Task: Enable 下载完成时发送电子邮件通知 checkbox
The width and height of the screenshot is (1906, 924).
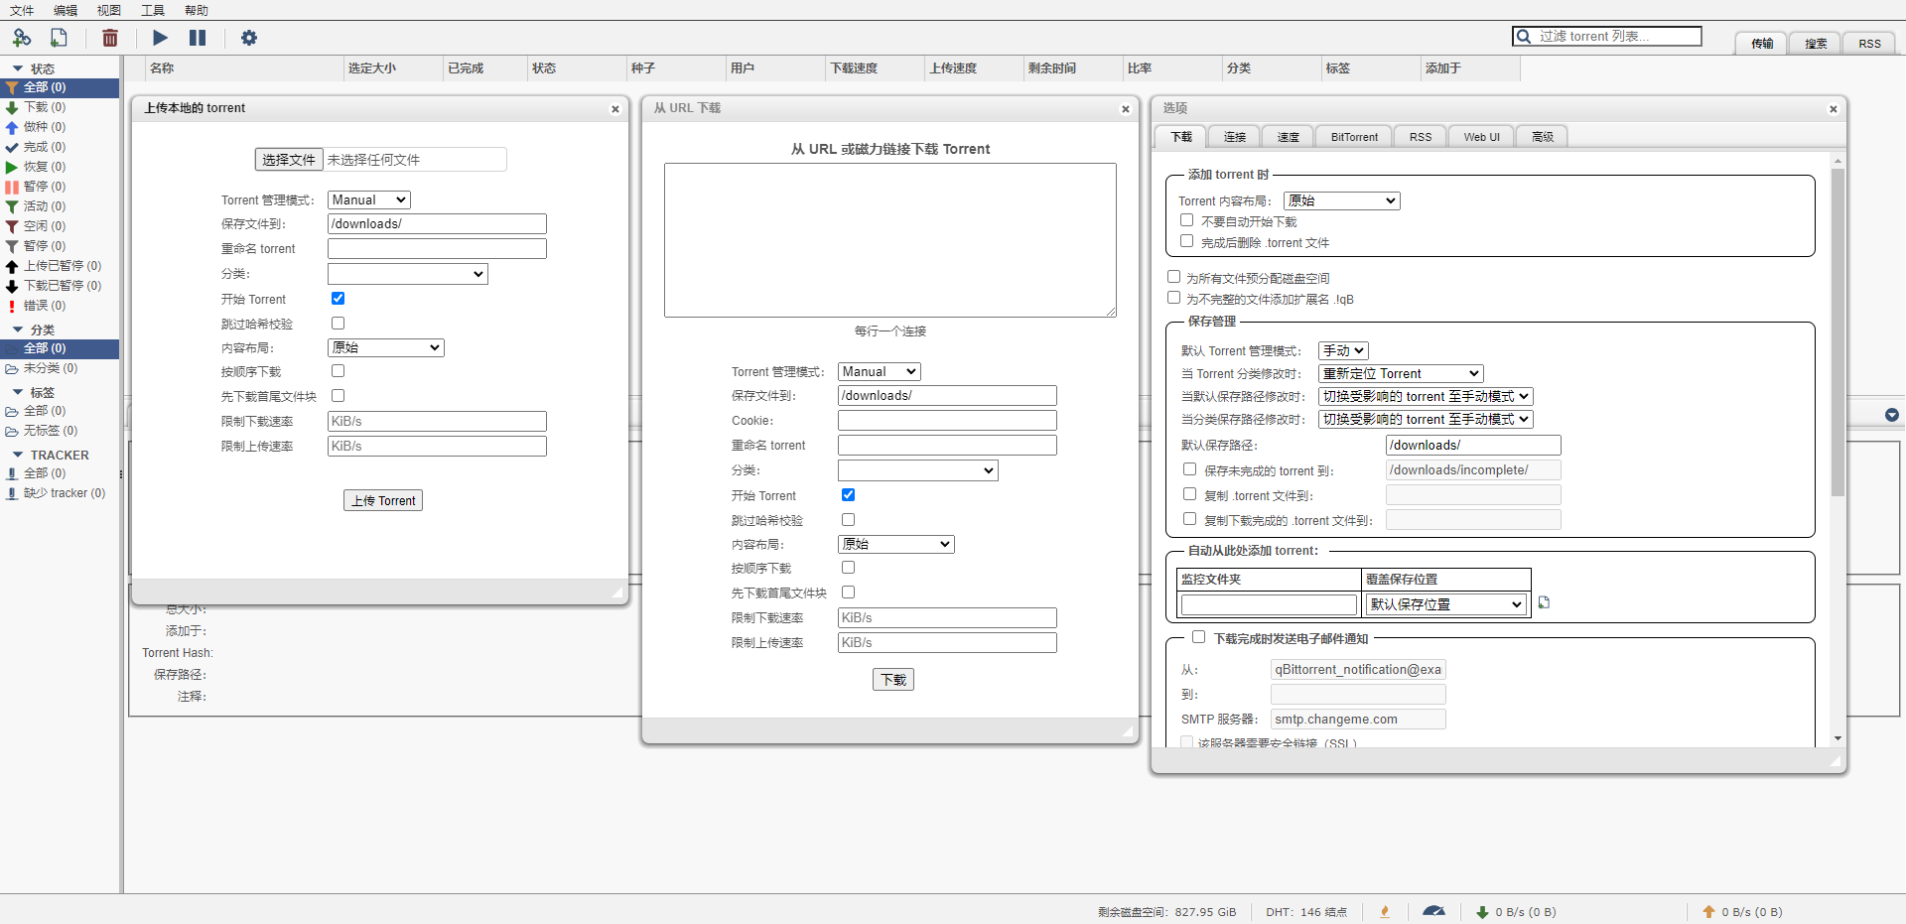Action: pyautogui.click(x=1198, y=637)
